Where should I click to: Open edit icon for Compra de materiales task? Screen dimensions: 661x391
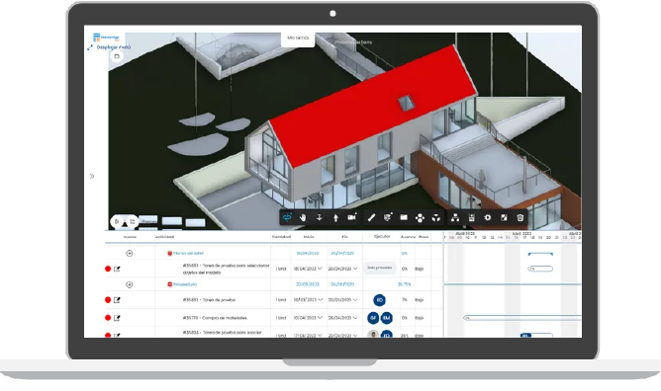[x=117, y=318]
